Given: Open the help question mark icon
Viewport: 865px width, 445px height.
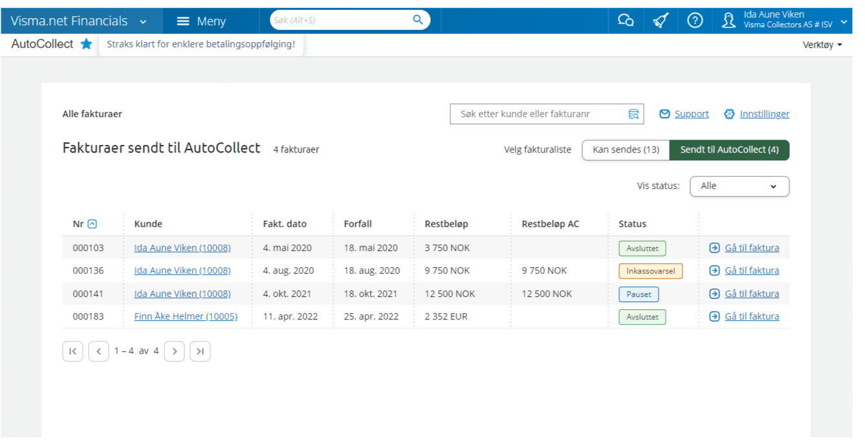Looking at the screenshot, I should [x=695, y=21].
